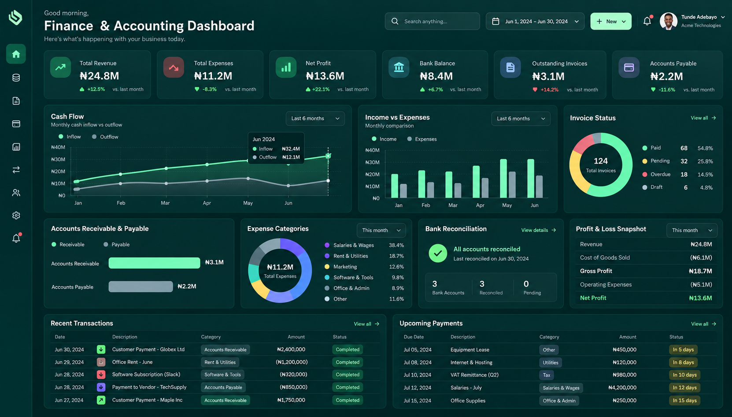This screenshot has width=732, height=417.
Task: Click View all in Invoice Status
Action: [x=703, y=118]
